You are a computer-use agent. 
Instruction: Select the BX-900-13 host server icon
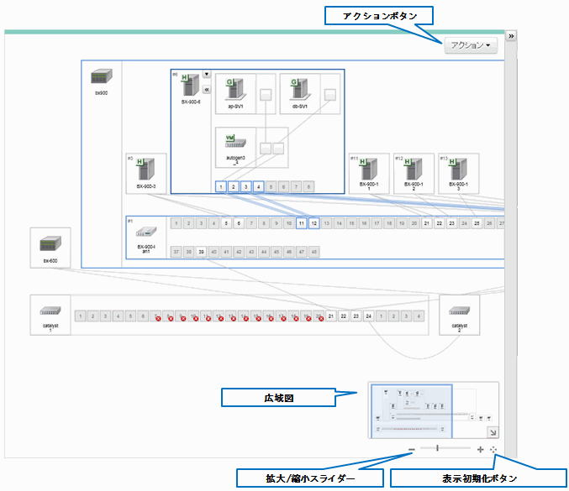tap(458, 169)
